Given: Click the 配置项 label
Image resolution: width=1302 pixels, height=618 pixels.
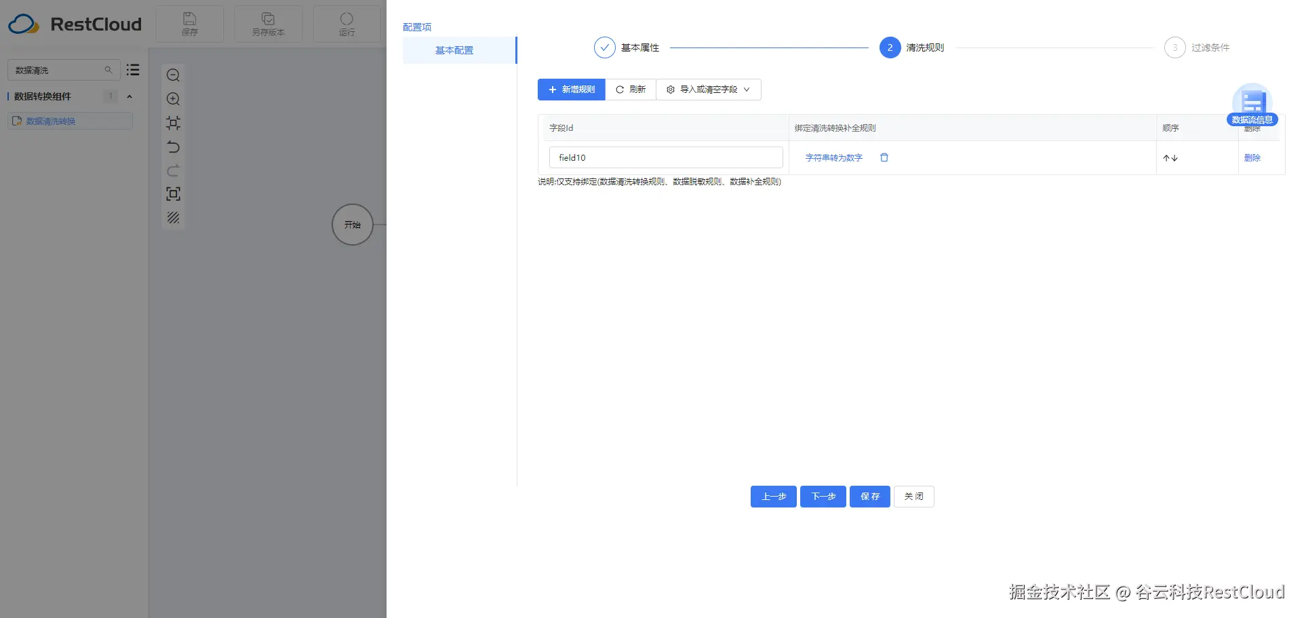Looking at the screenshot, I should point(417,27).
